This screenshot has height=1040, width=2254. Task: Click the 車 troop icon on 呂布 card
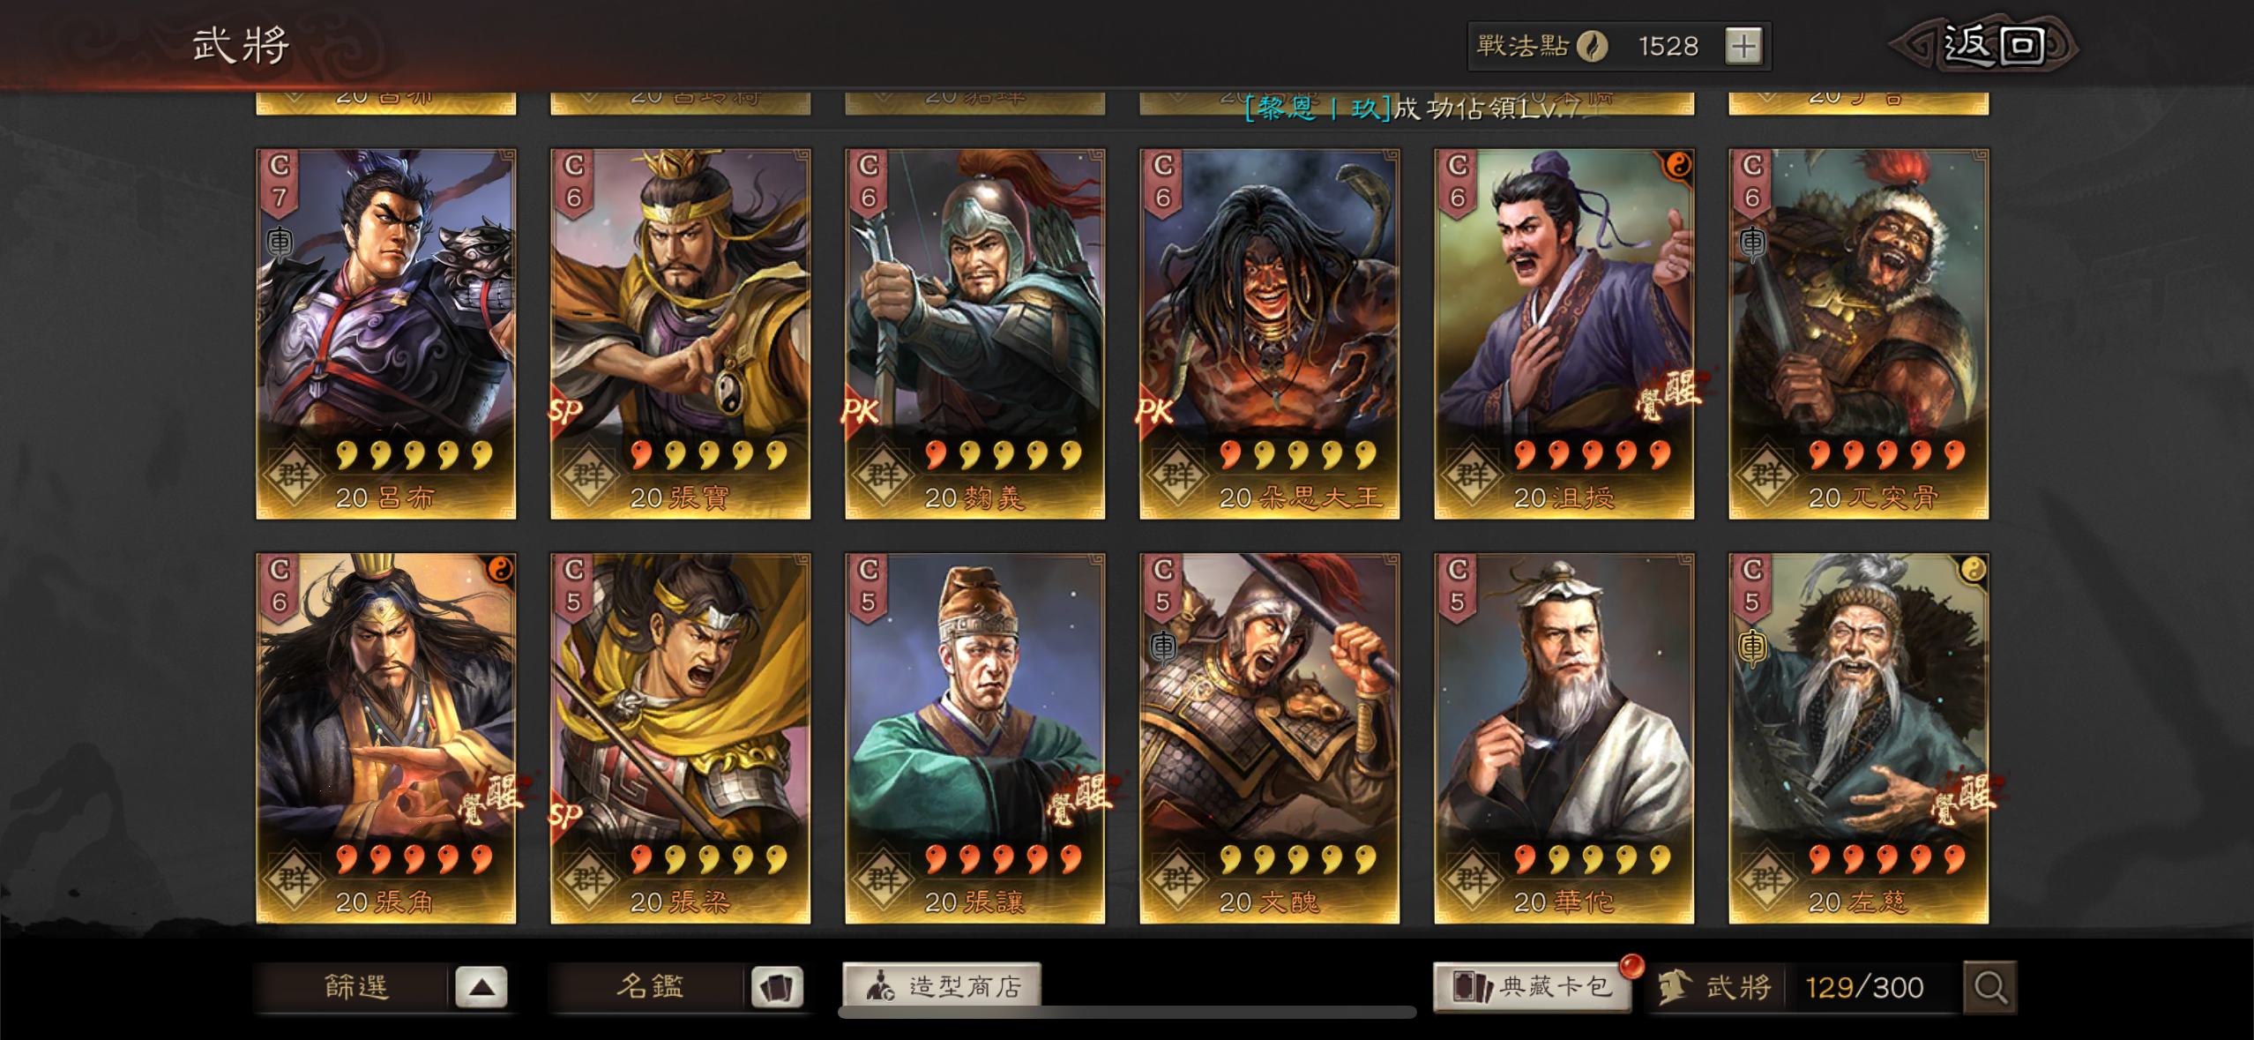click(x=280, y=242)
